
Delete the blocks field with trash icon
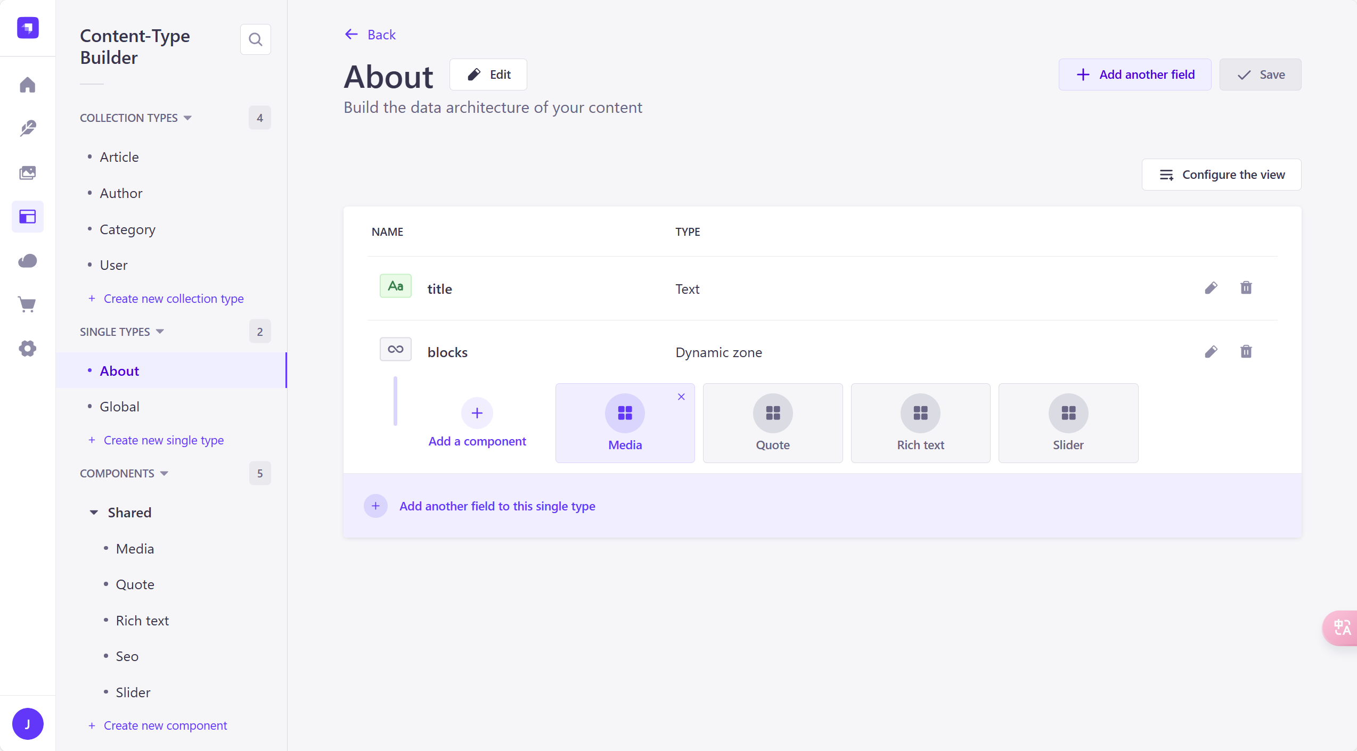tap(1246, 351)
